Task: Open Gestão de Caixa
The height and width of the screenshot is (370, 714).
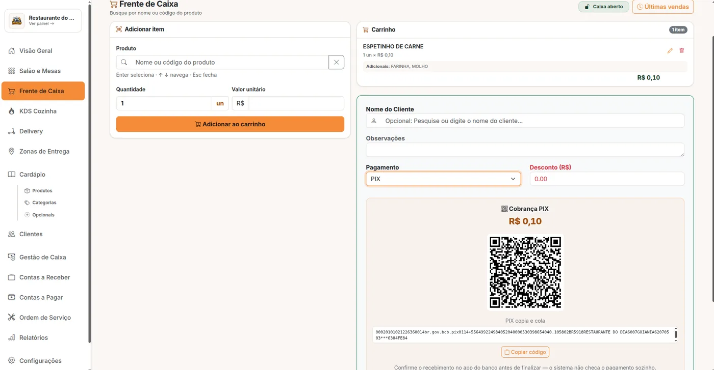Action: coord(43,257)
